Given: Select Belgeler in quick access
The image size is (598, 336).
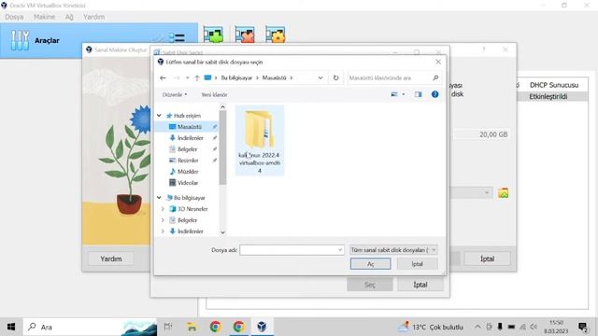Looking at the screenshot, I should 187,149.
